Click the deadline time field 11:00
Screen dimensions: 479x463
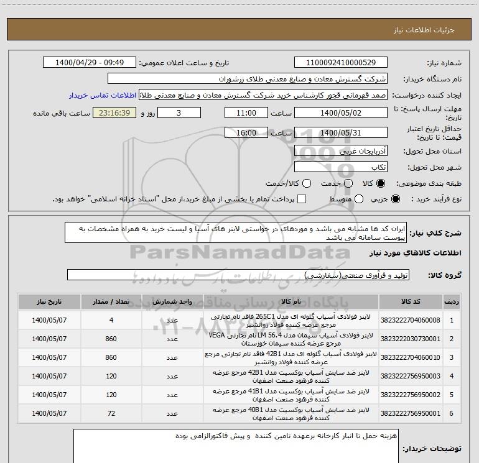click(246, 112)
